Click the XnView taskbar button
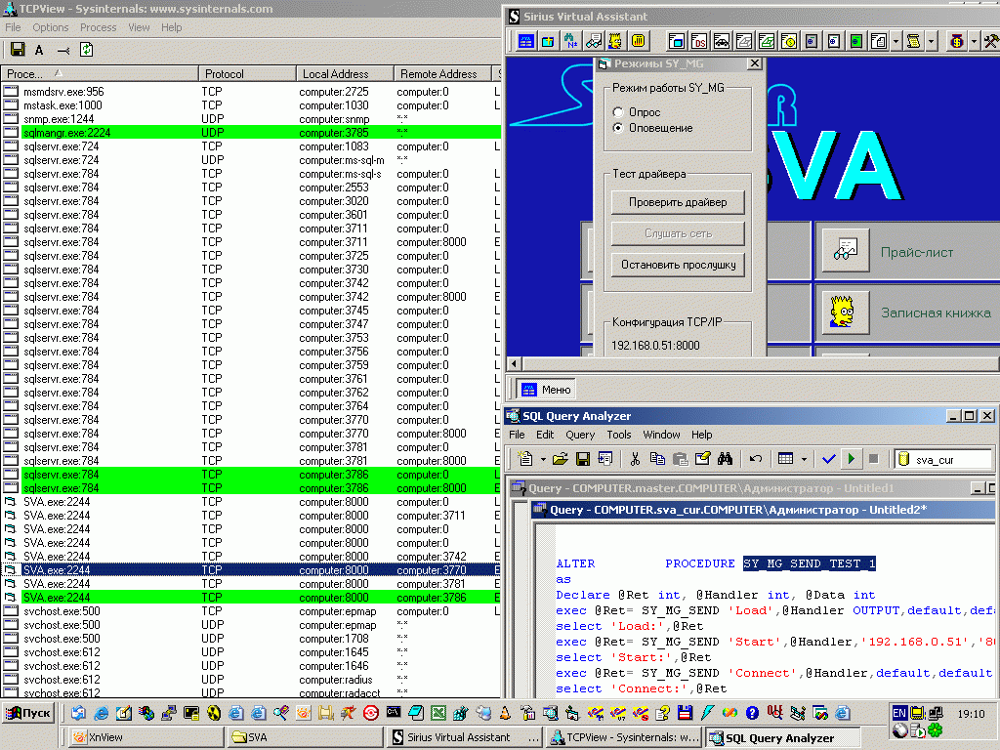1000x750 pixels. coord(146,737)
